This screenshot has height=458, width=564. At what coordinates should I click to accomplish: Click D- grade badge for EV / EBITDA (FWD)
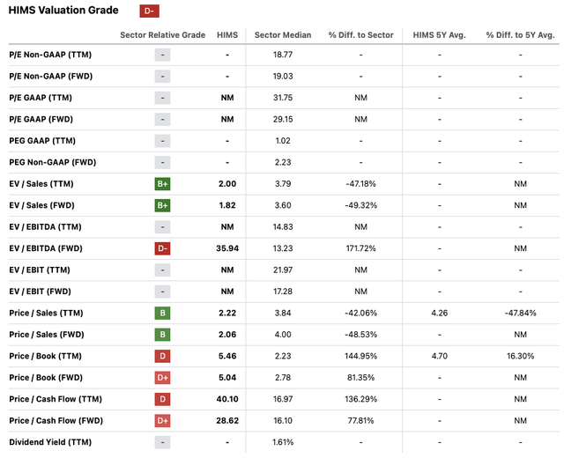pos(162,248)
